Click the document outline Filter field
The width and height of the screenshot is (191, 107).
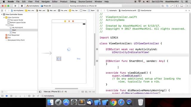point(19,92)
